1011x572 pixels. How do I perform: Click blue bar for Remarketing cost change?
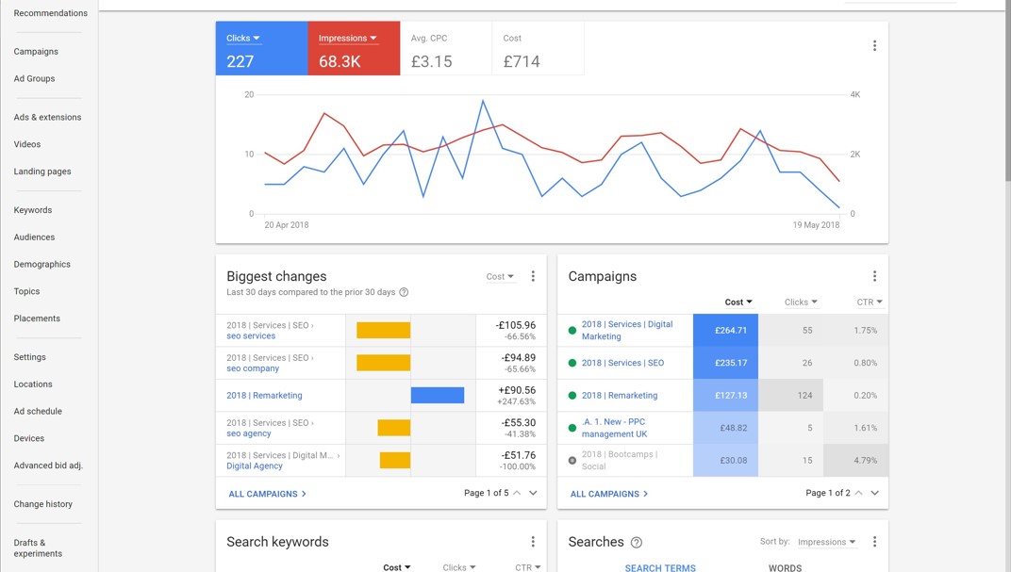tap(438, 395)
